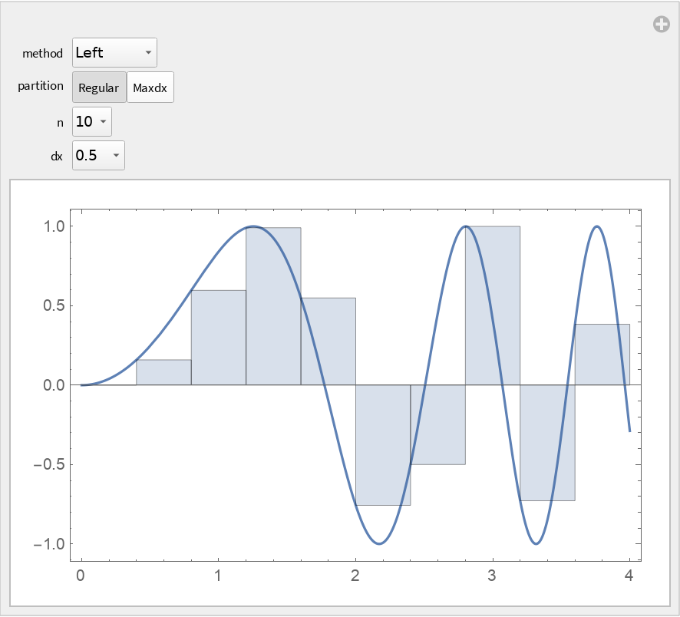680x617 pixels.
Task: Select the Regular partition option
Action: click(x=99, y=87)
